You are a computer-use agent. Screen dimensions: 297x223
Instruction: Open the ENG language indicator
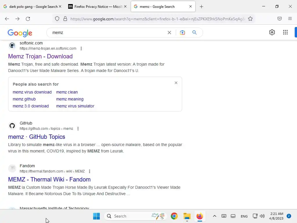pyautogui.click(x=244, y=216)
